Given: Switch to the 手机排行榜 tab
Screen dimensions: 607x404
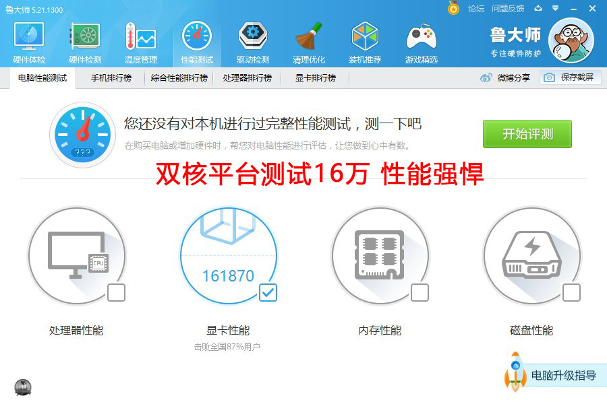Looking at the screenshot, I should tap(111, 77).
